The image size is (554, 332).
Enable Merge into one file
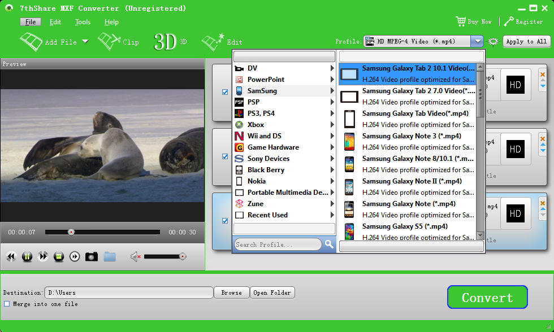coord(7,304)
